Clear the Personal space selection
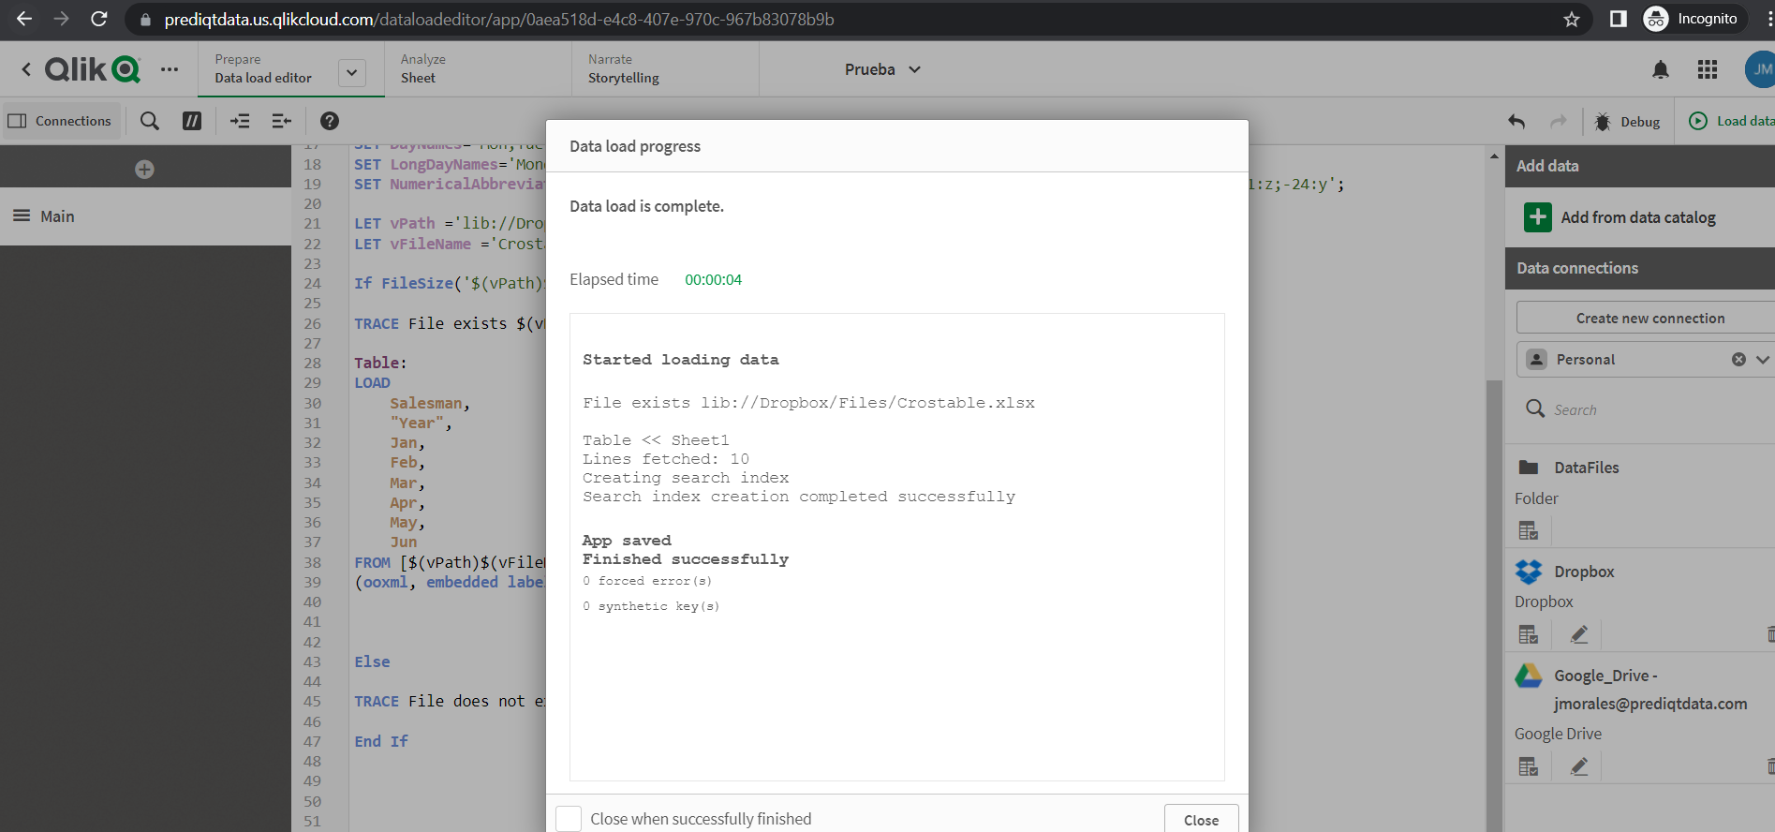This screenshot has height=832, width=1775. [x=1738, y=360]
